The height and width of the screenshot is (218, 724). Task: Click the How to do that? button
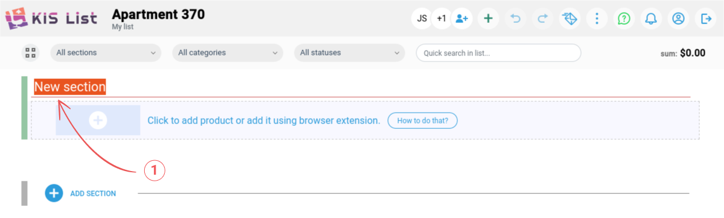point(422,120)
